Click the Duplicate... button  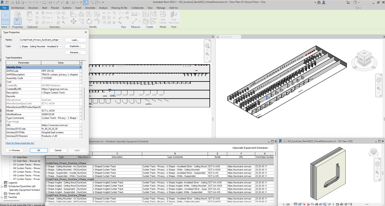(75, 46)
